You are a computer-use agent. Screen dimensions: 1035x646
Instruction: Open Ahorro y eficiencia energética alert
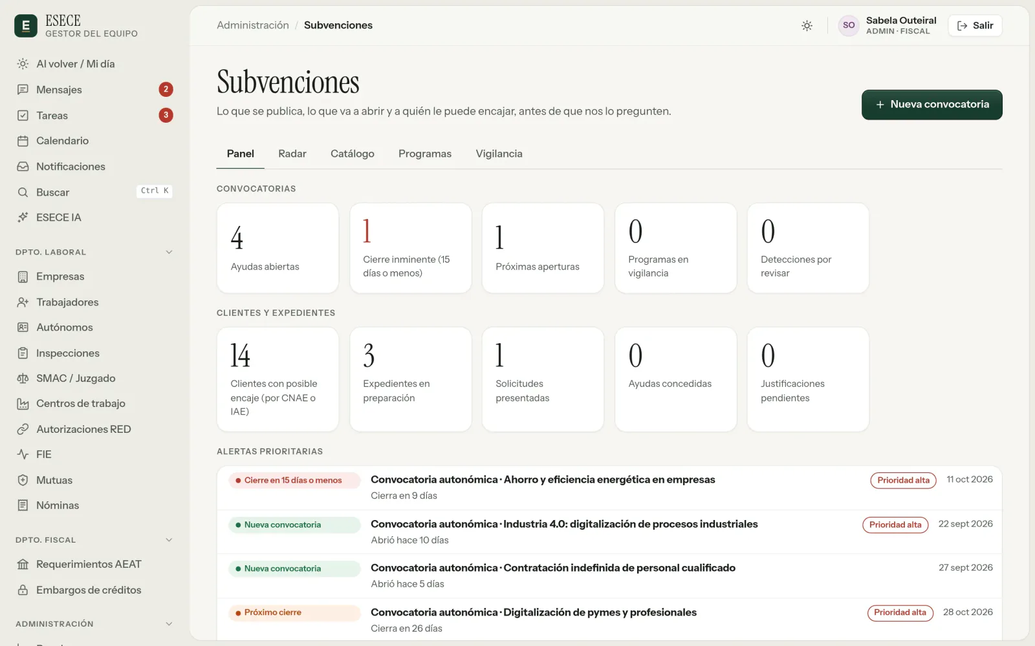pos(609,488)
